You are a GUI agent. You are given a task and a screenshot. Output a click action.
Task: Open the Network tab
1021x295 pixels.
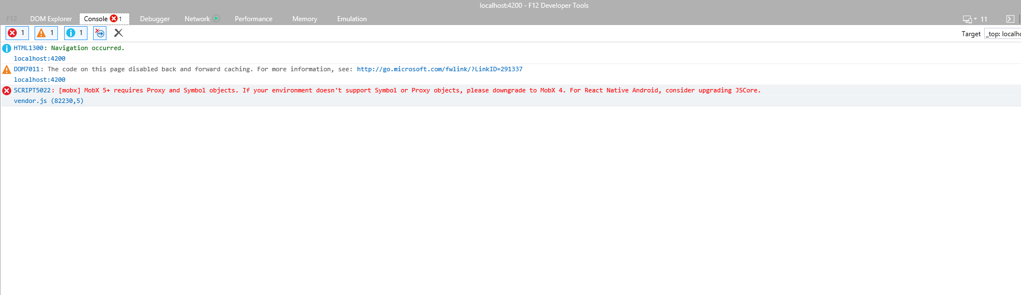197,19
